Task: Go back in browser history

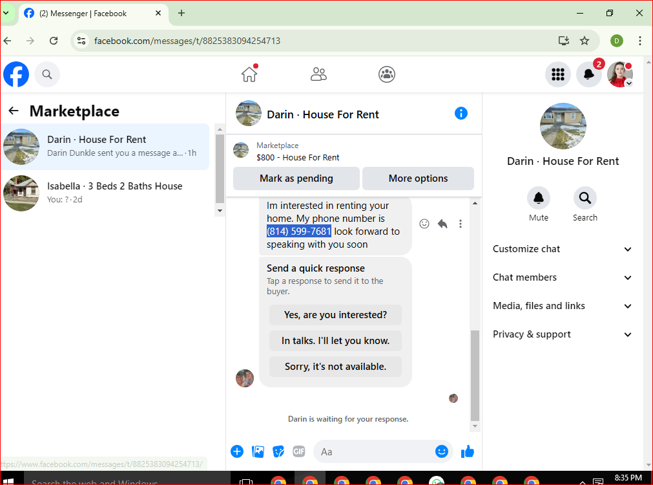Action: tap(8, 41)
